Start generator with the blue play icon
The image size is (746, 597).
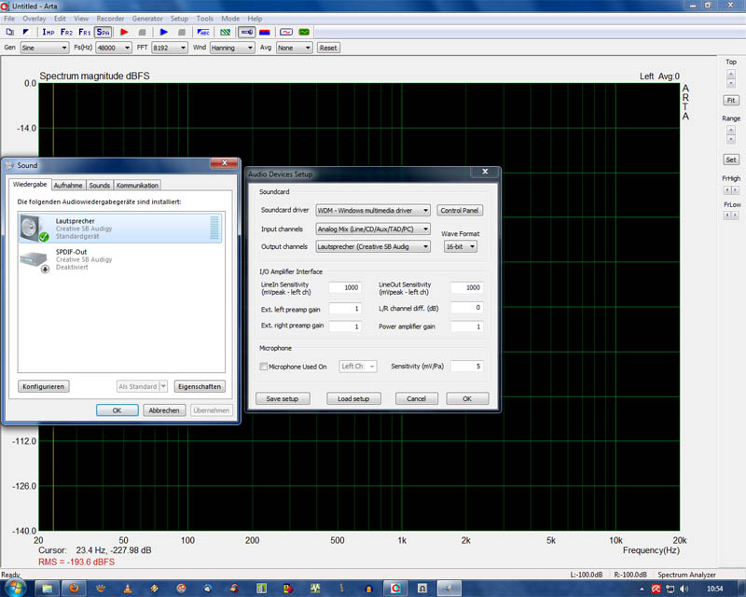pyautogui.click(x=163, y=32)
